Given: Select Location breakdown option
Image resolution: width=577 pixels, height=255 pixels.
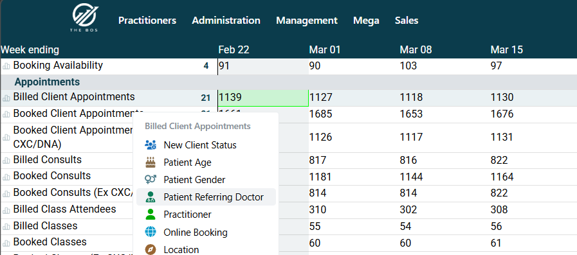Looking at the screenshot, I should [206, 250].
